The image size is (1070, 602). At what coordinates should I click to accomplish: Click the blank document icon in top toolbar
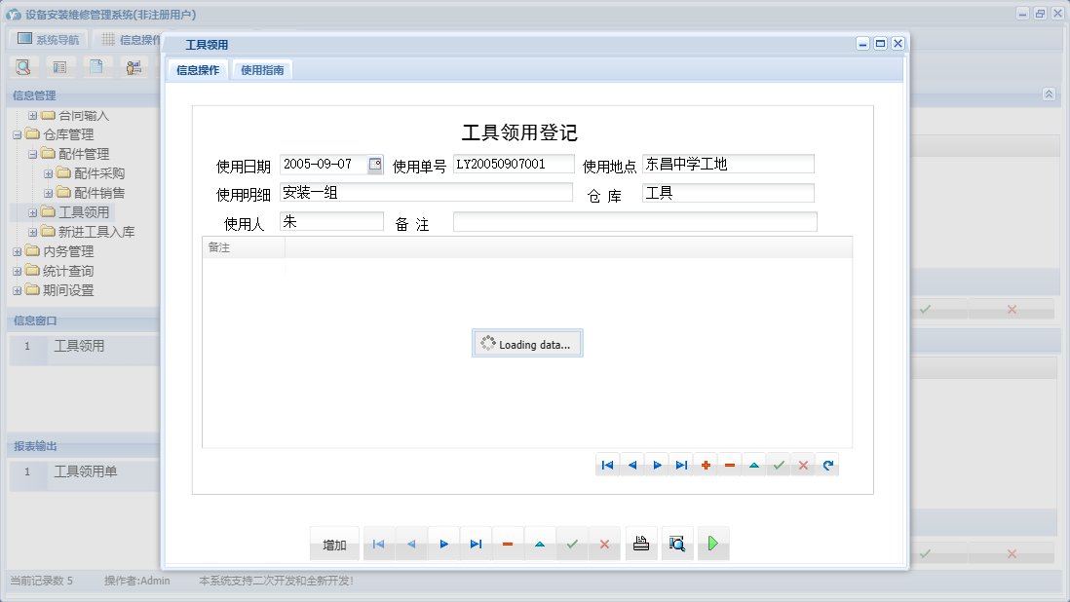click(x=97, y=66)
